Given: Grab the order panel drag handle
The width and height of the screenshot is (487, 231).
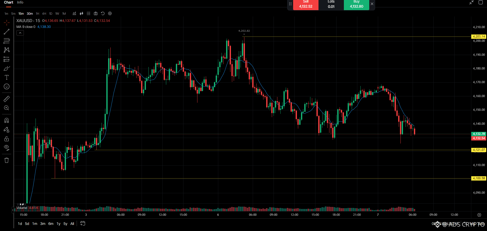Looking at the screenshot, I should coord(290,4).
